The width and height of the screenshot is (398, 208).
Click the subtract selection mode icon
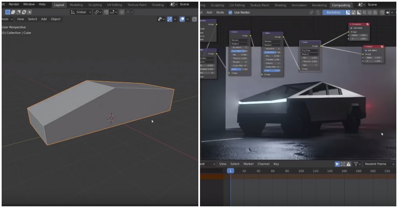(x=19, y=12)
